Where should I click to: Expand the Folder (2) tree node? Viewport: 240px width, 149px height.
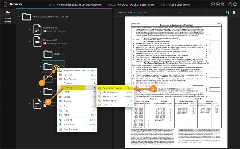pyautogui.click(x=40, y=66)
